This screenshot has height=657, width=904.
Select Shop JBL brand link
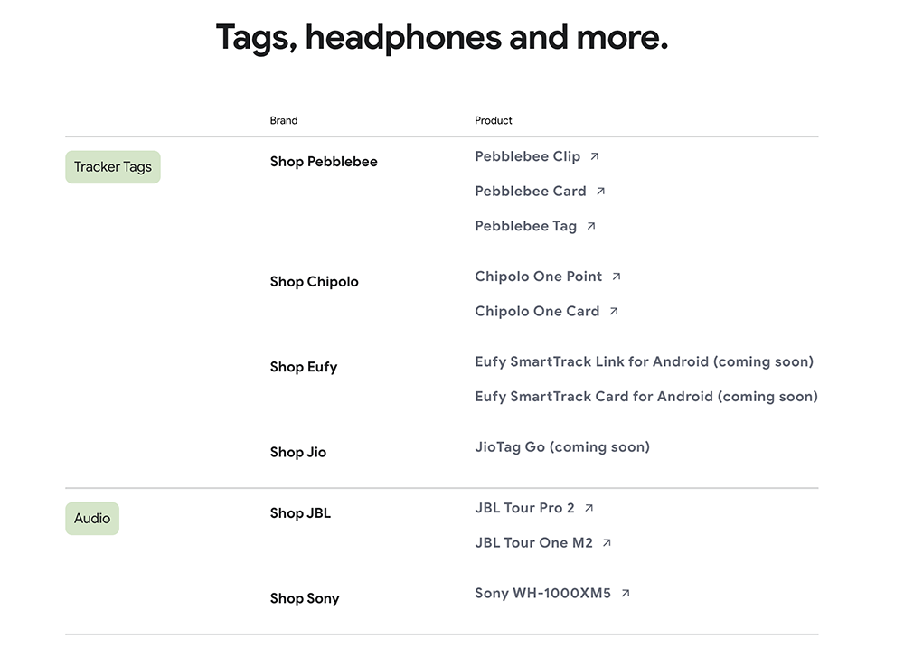pyautogui.click(x=300, y=513)
